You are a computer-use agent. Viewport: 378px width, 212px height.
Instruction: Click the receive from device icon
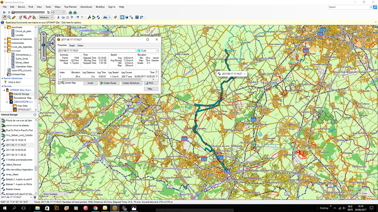[x=75, y=12]
